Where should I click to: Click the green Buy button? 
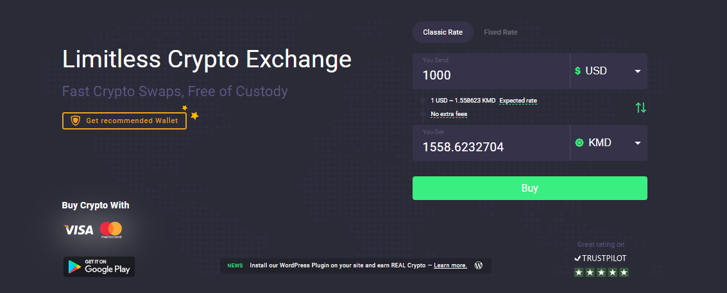click(530, 188)
